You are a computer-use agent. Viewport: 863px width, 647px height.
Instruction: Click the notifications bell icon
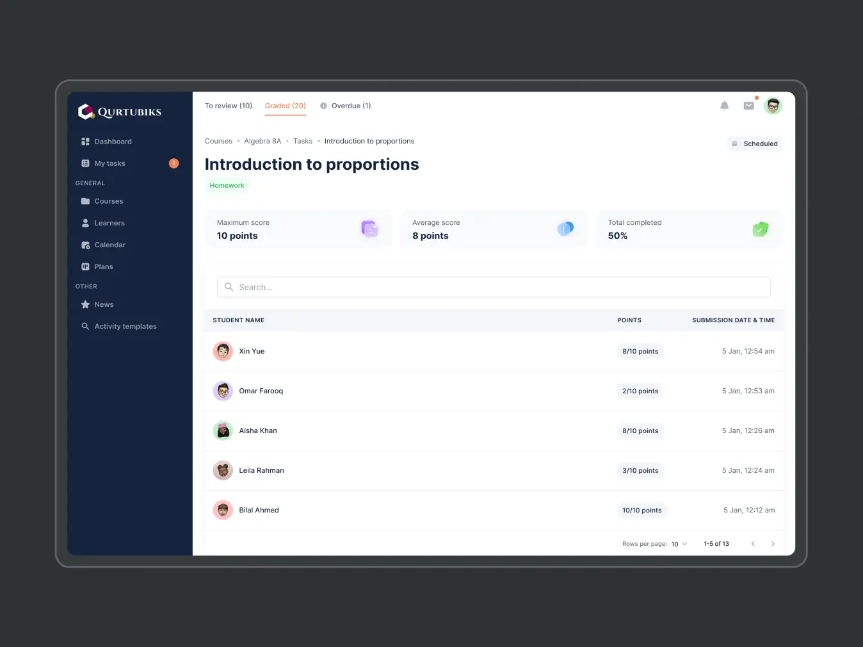pyautogui.click(x=724, y=106)
